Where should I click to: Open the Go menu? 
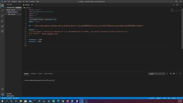point(23,1)
